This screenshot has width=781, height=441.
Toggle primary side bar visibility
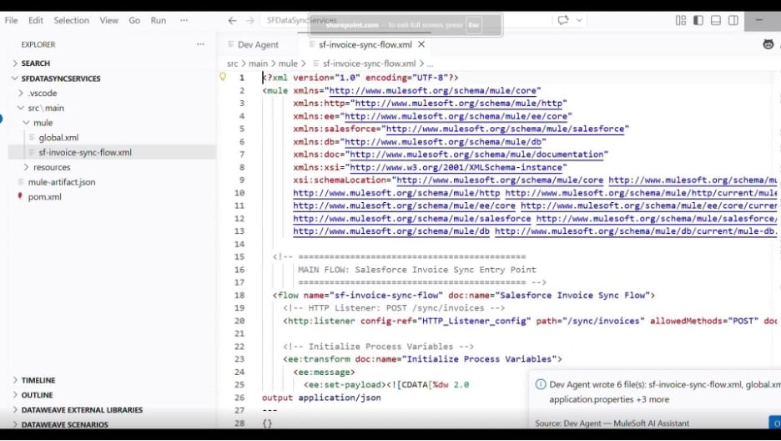pos(698,20)
